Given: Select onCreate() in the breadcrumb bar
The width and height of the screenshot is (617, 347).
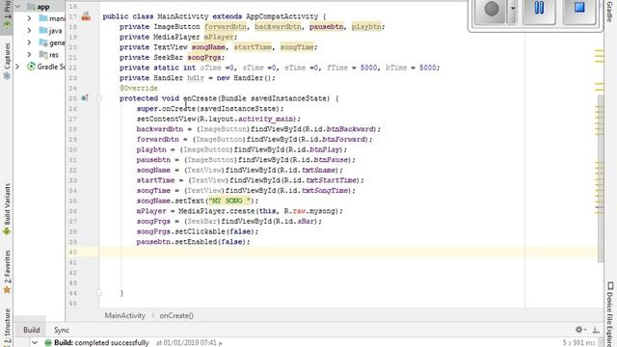Looking at the screenshot, I should click(x=176, y=315).
